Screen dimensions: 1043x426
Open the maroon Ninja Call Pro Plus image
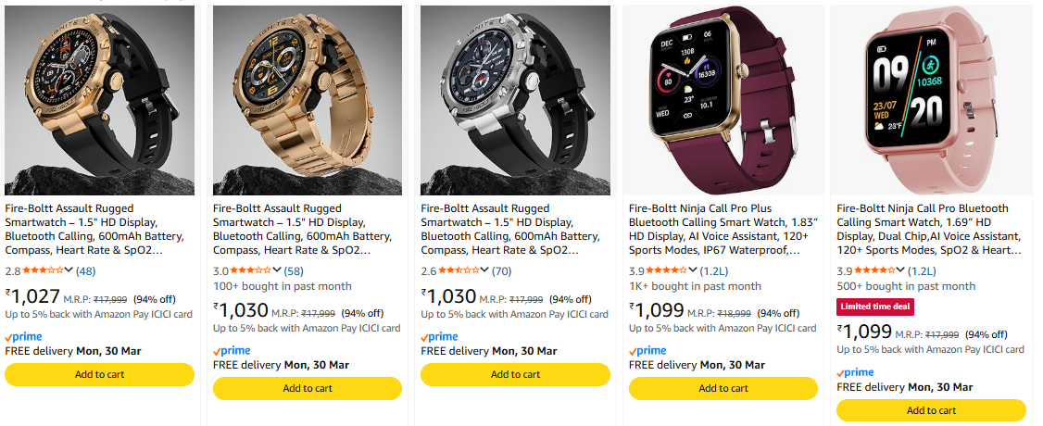click(723, 100)
